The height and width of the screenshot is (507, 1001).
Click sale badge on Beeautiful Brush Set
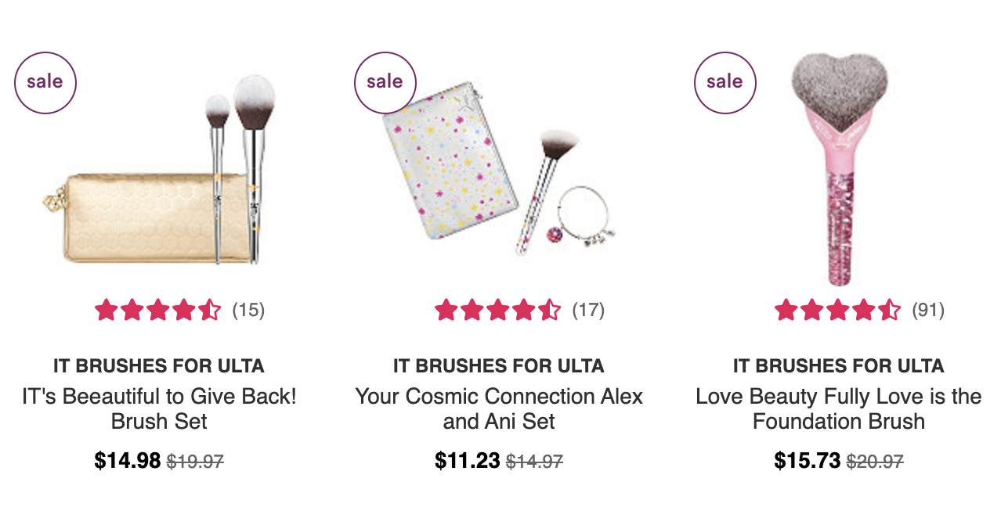coord(45,83)
